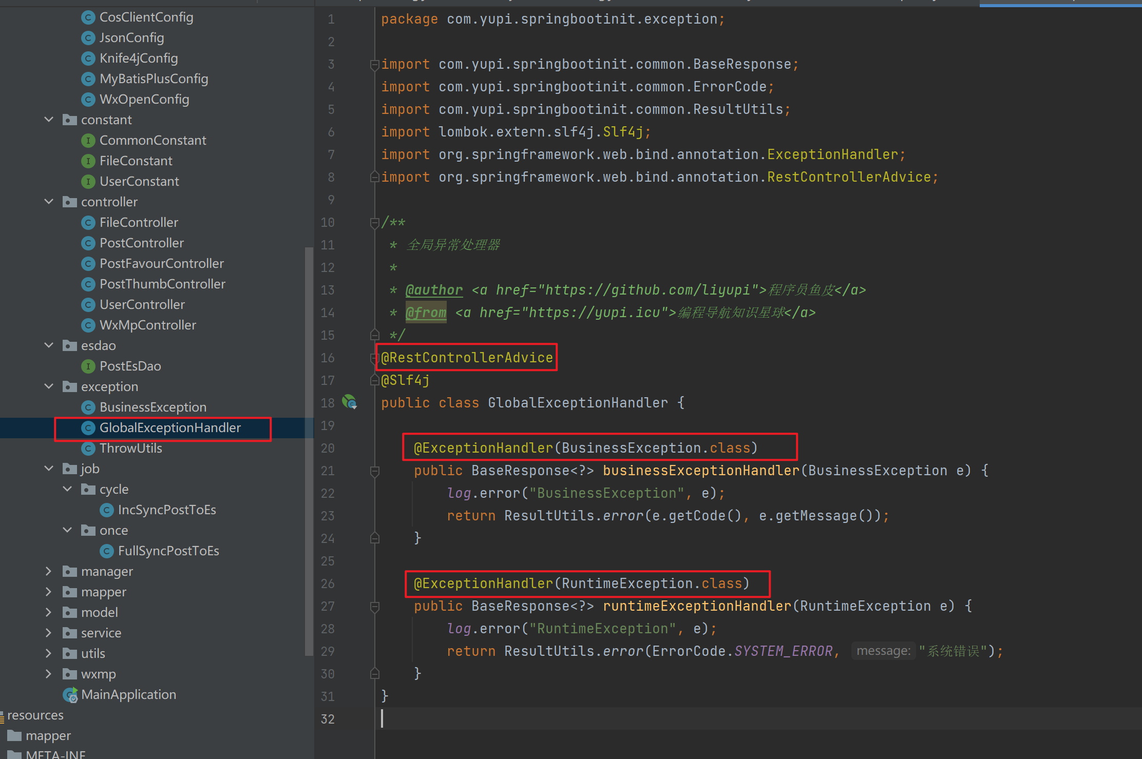Place cursor on the @RestControllerAdvice annotation
Viewport: 1142px width, 759px height.
click(467, 358)
